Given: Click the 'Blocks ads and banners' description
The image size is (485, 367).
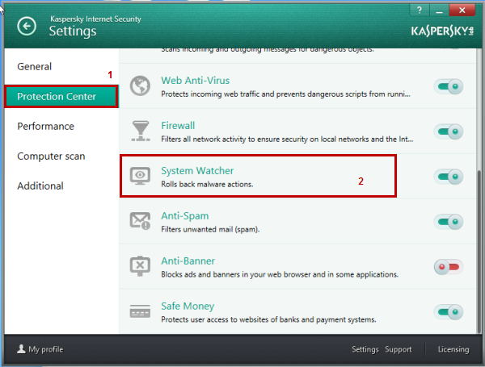Looking at the screenshot, I should coord(280,274).
